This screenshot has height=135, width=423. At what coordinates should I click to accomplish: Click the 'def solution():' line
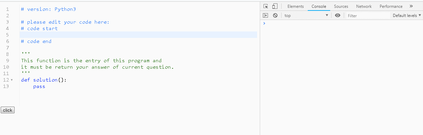pyautogui.click(x=44, y=80)
